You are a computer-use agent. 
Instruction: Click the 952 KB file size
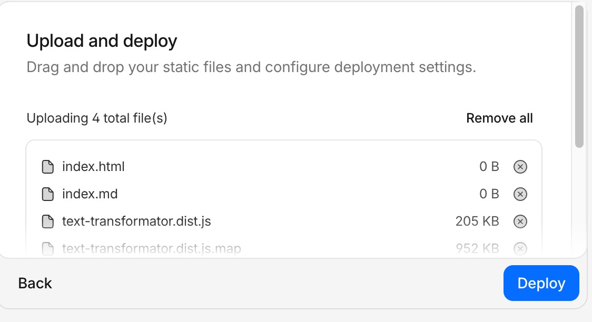pos(477,248)
